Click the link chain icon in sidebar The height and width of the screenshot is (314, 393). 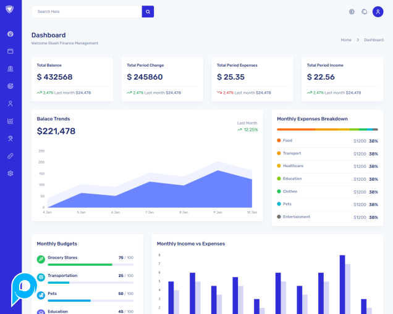point(11,156)
